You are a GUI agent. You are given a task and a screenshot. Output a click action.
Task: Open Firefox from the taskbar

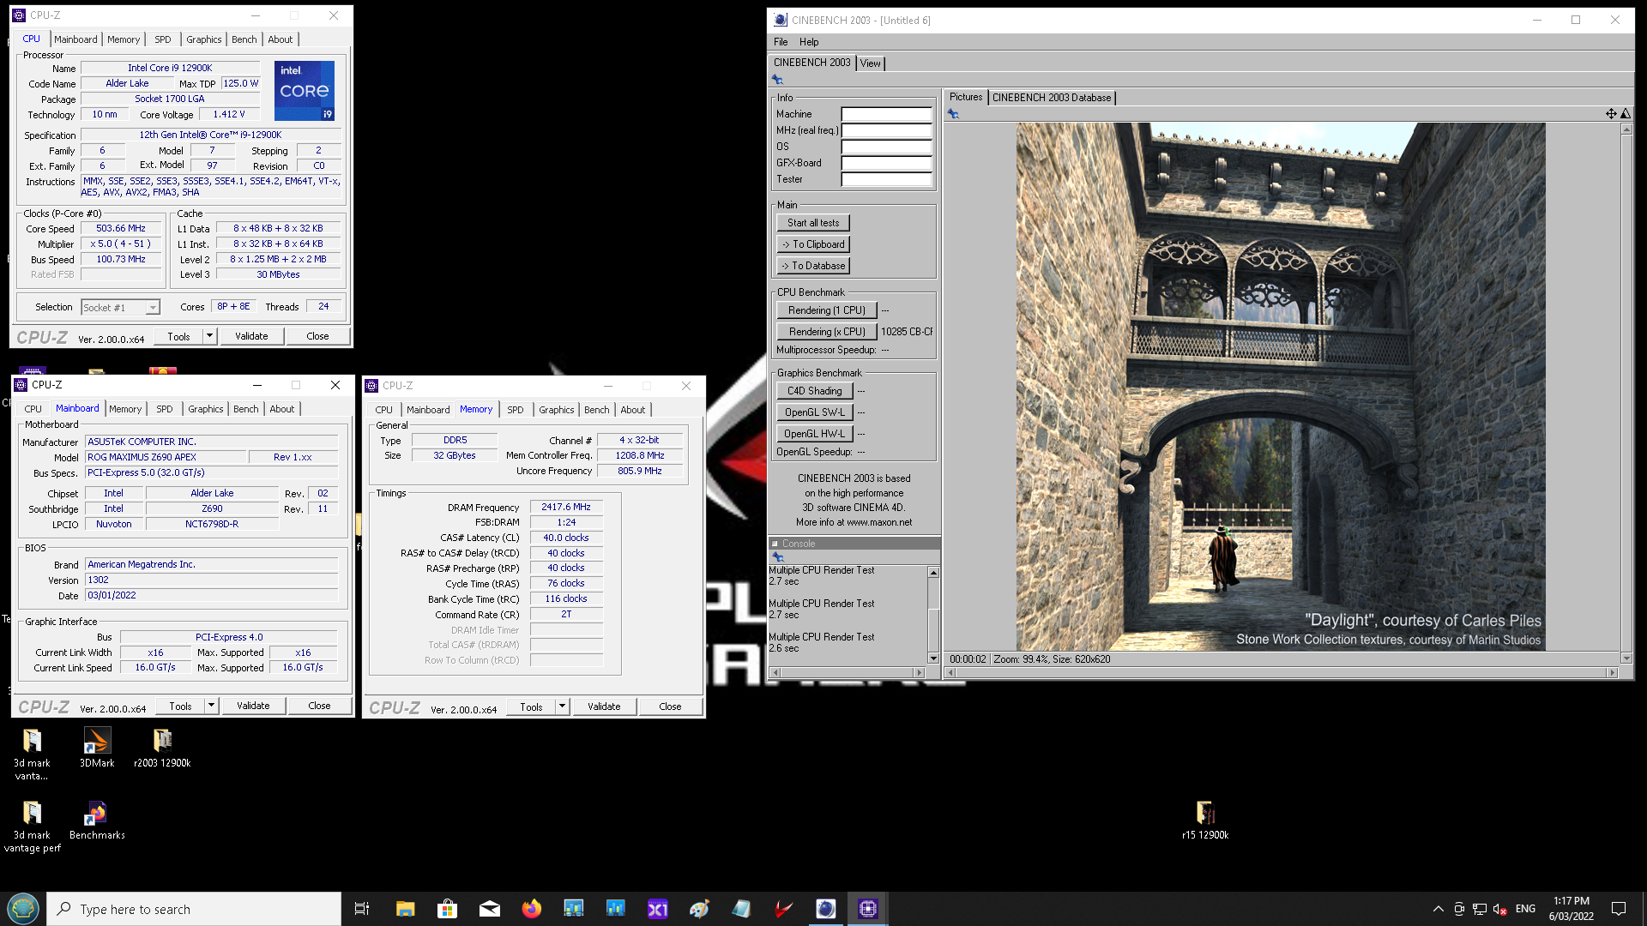click(x=532, y=909)
